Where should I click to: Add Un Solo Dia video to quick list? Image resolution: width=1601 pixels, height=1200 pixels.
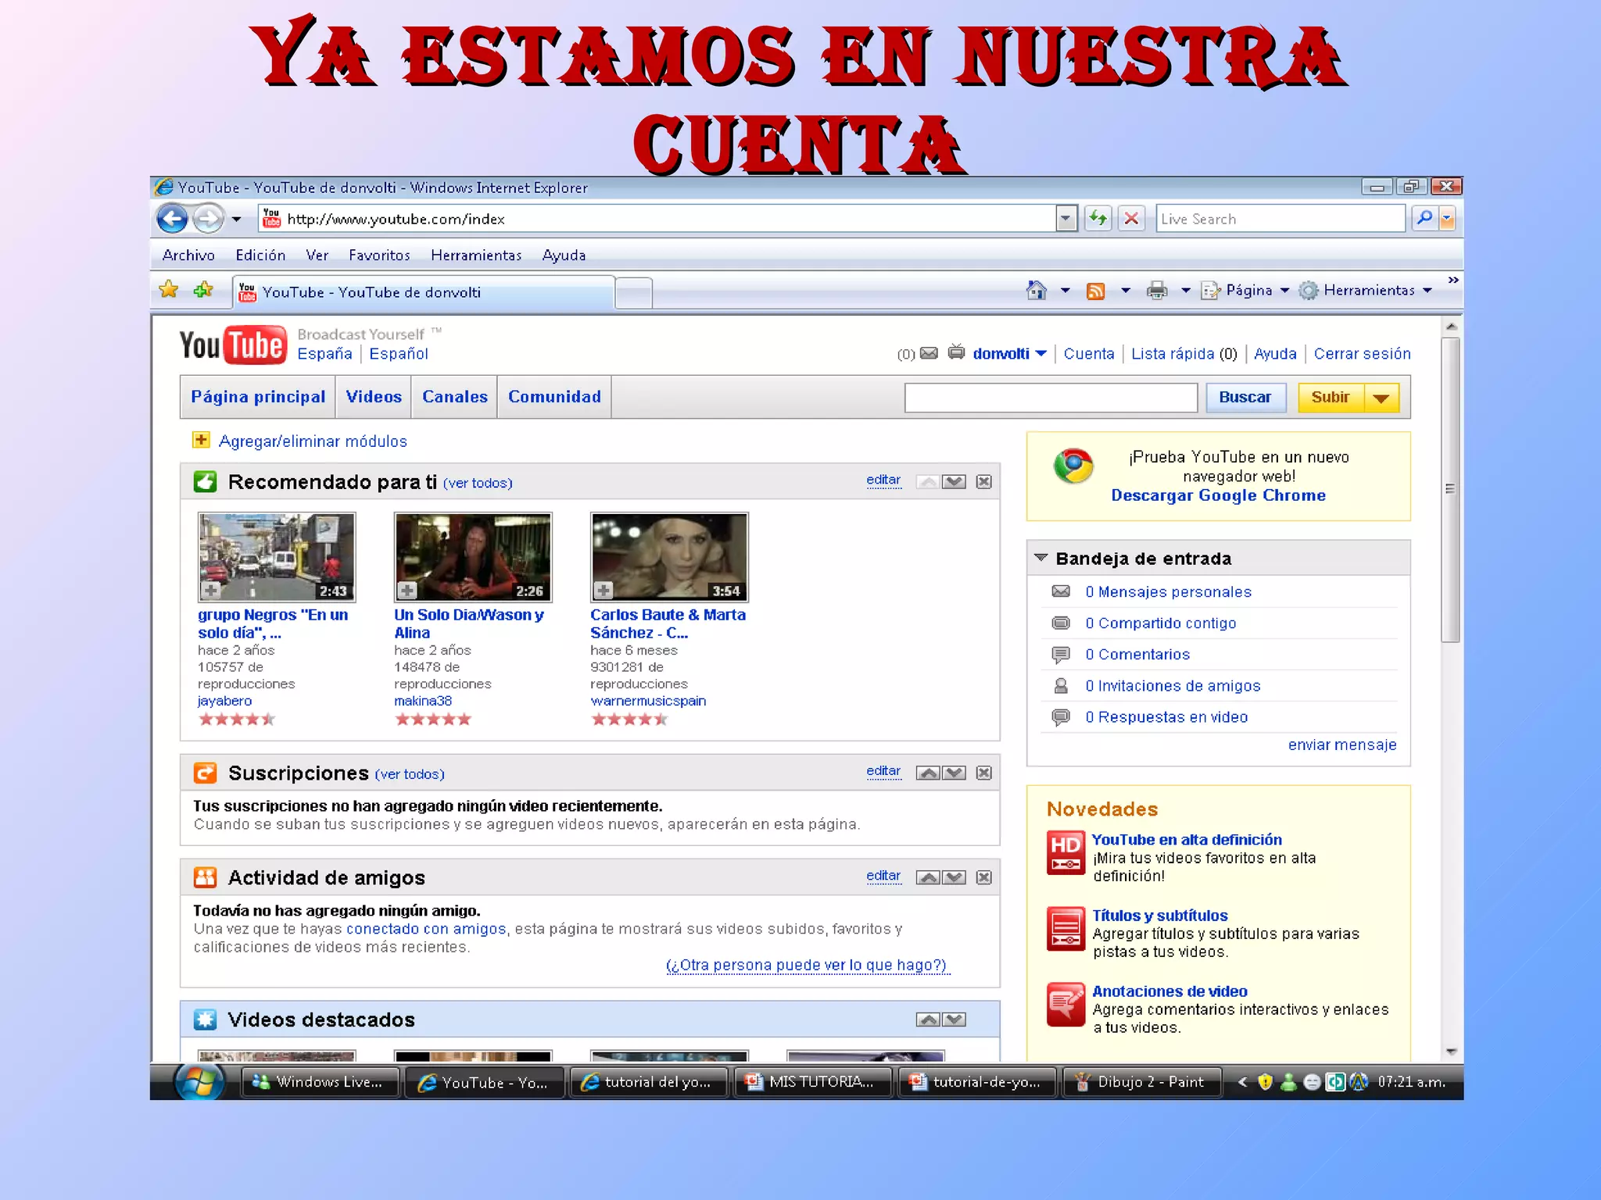tap(407, 591)
